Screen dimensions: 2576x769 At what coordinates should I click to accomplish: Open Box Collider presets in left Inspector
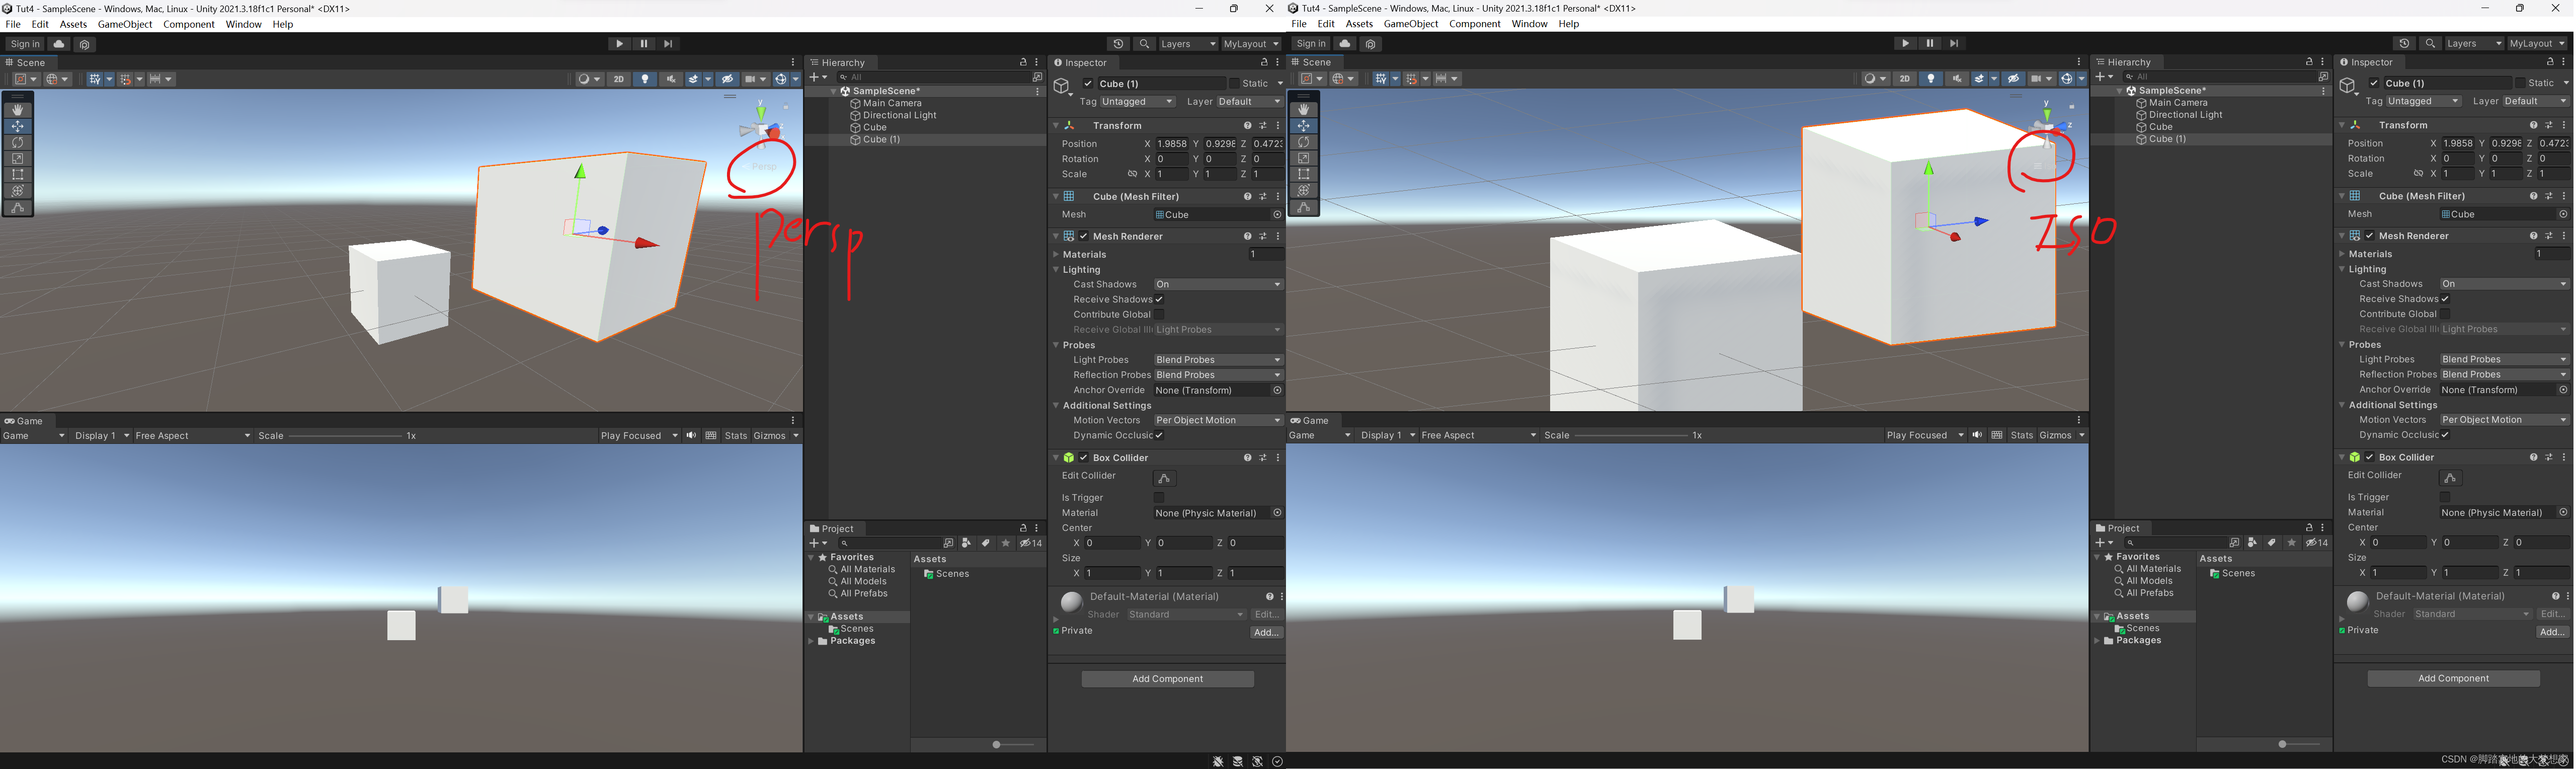click(1262, 458)
